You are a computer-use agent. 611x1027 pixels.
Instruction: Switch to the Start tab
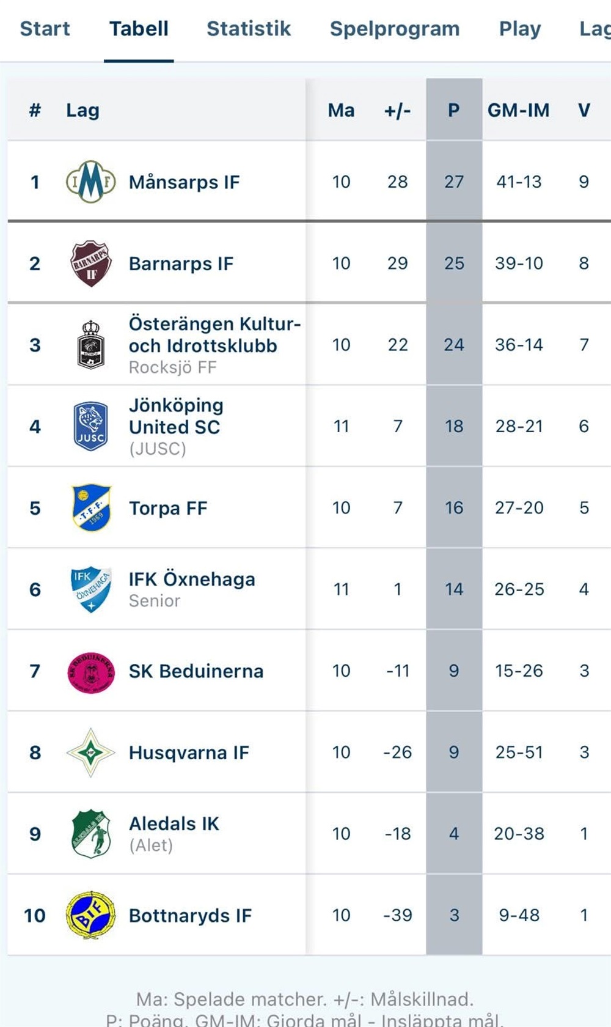(45, 29)
